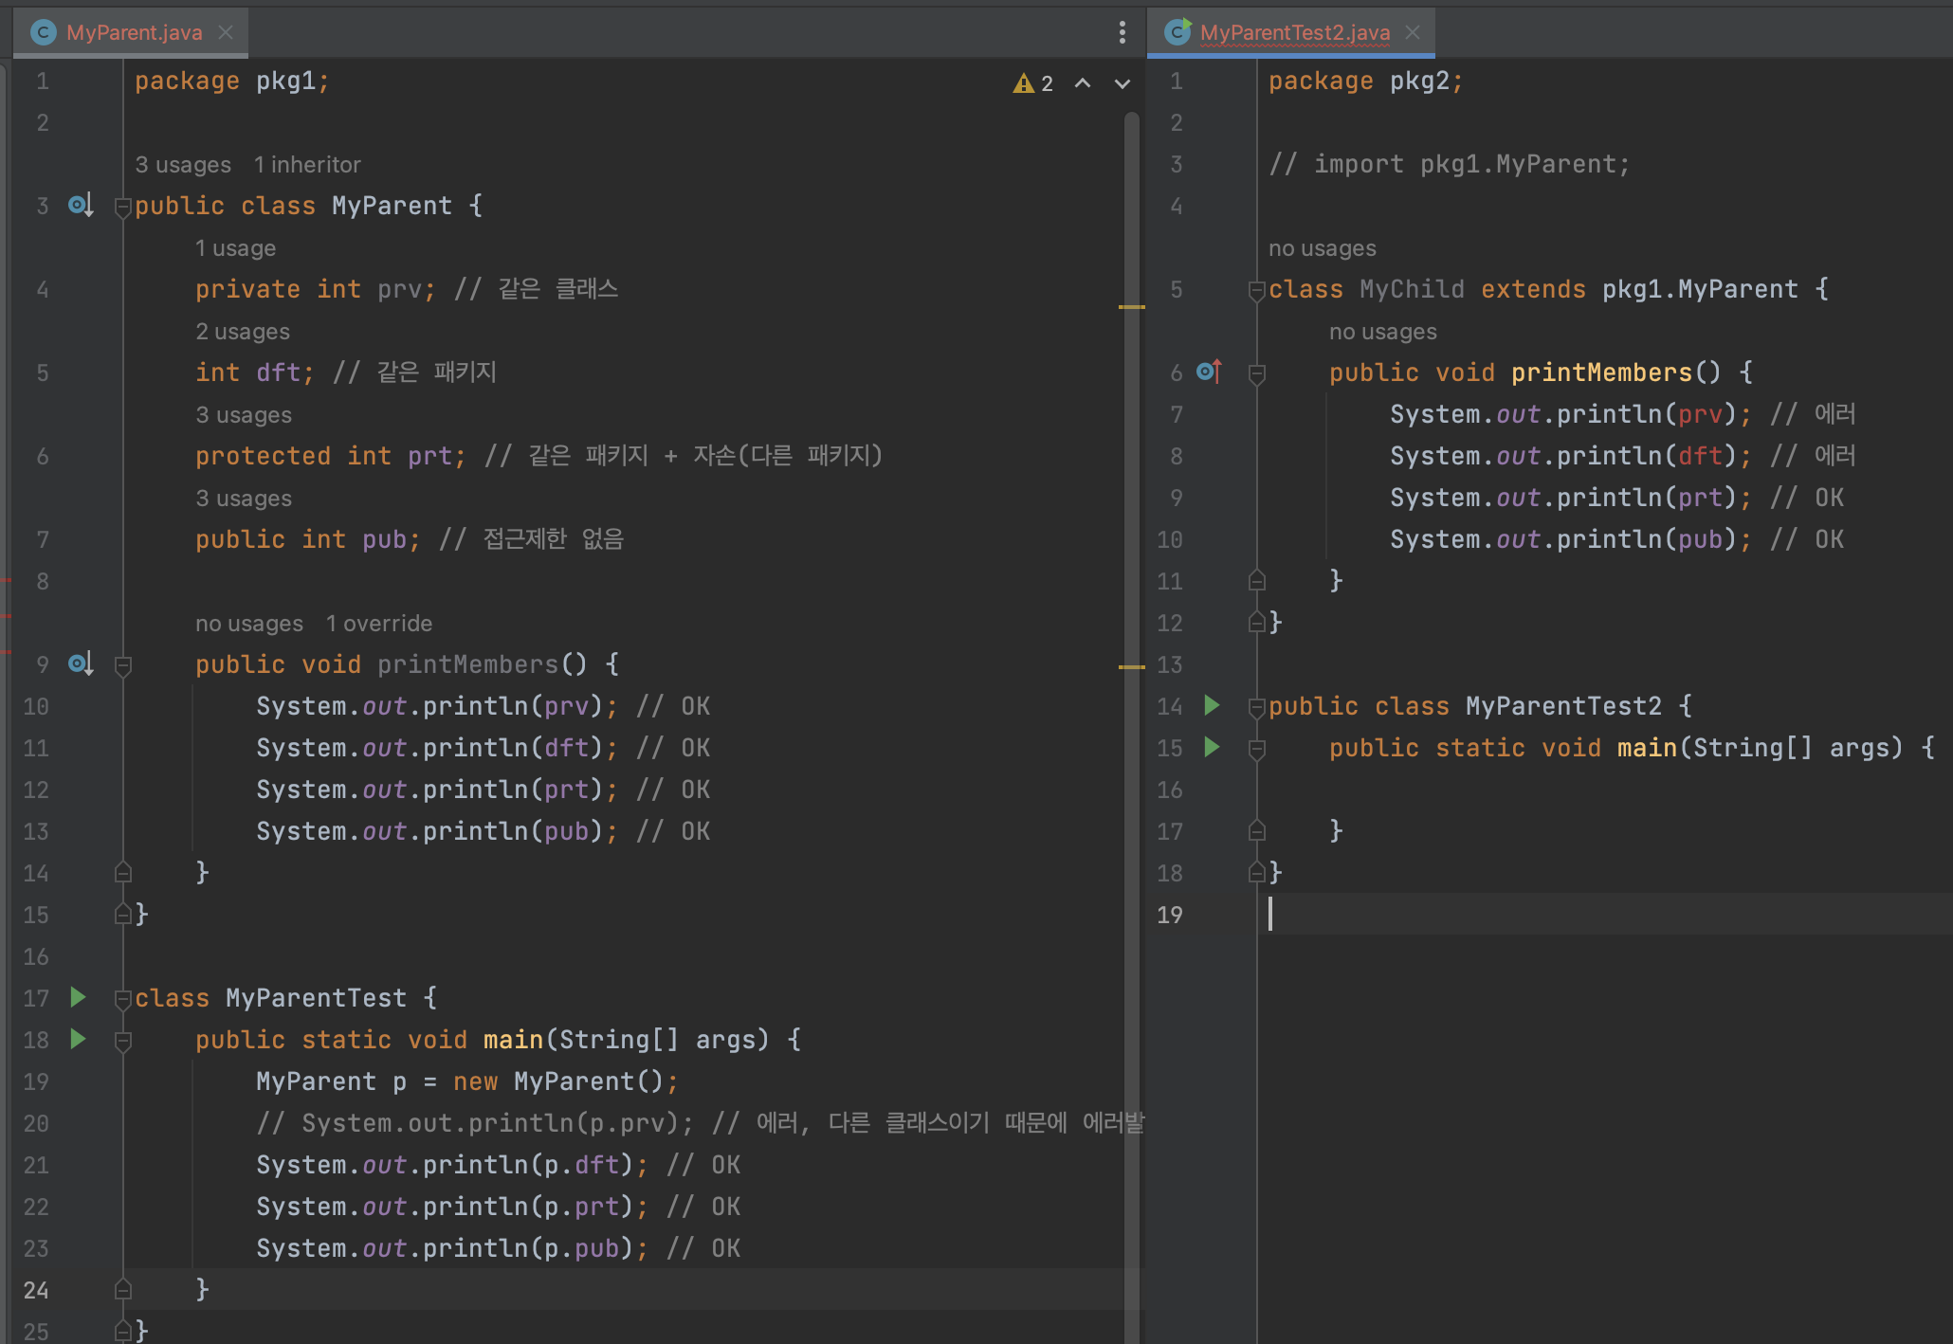Switch to MyParent.java tab
The height and width of the screenshot is (1344, 1953).
tap(133, 32)
